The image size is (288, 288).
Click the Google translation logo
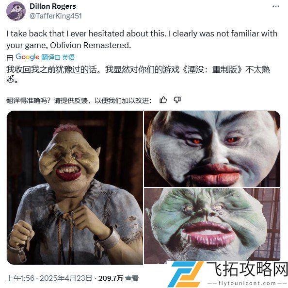pos(27,57)
